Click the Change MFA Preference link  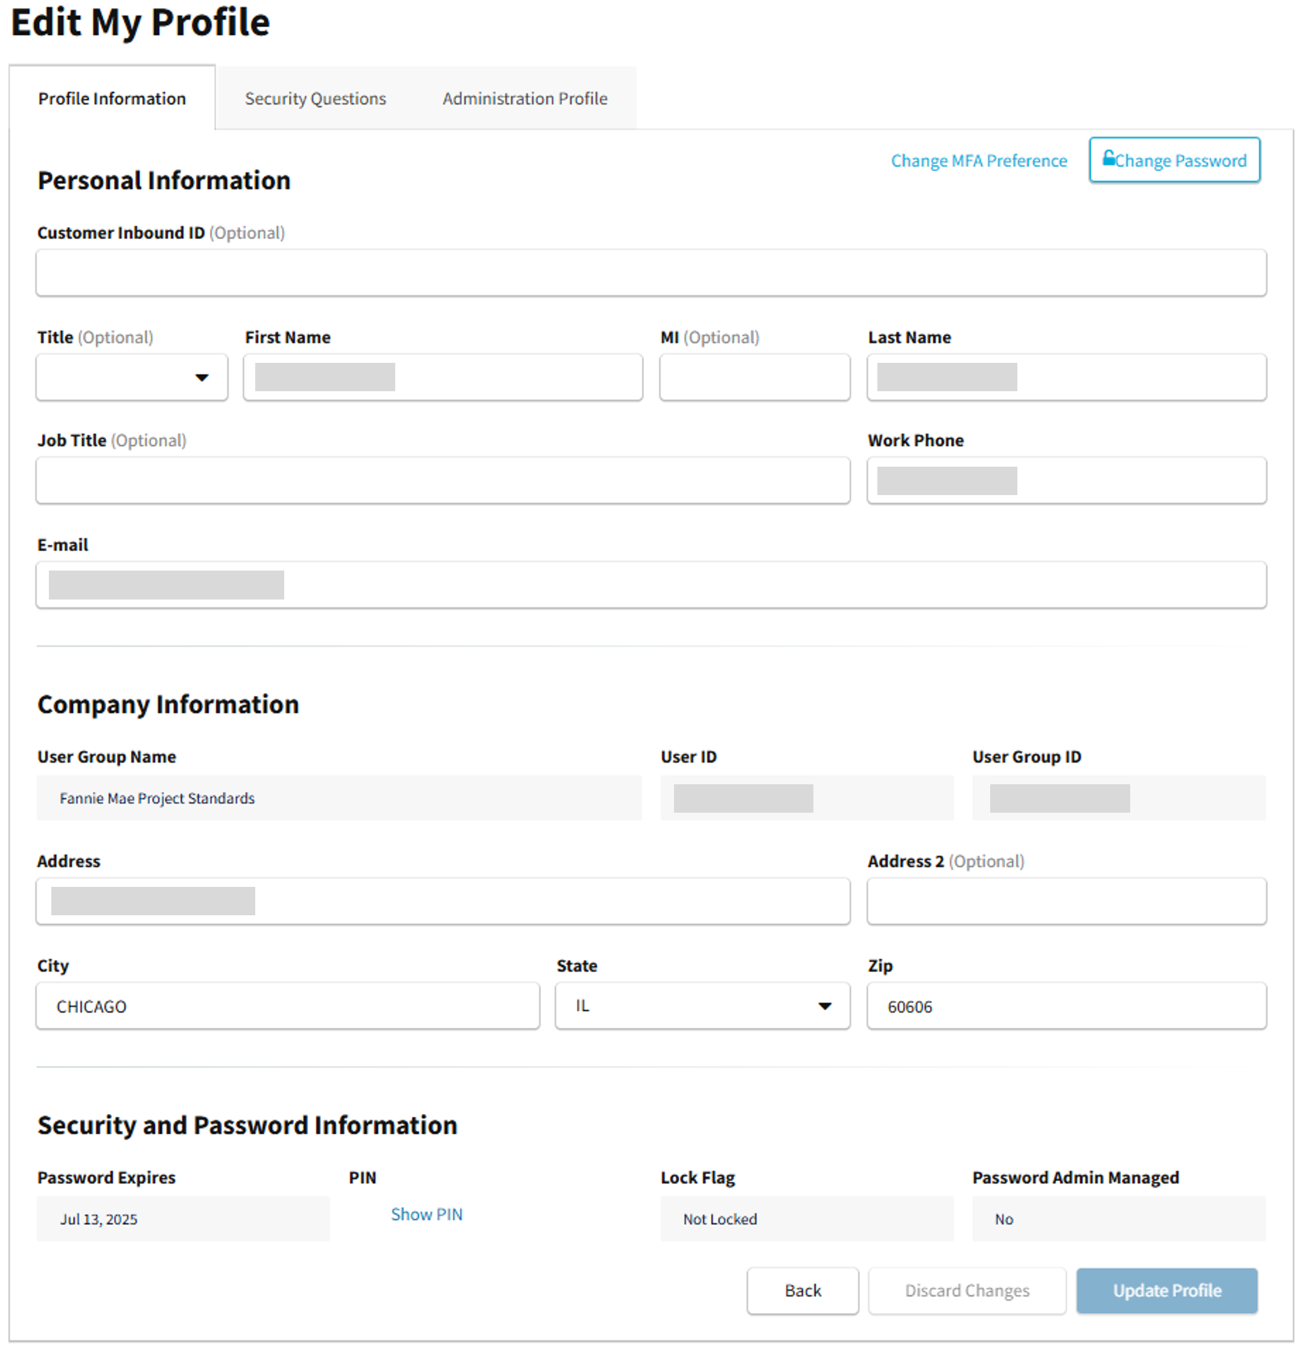[979, 161]
